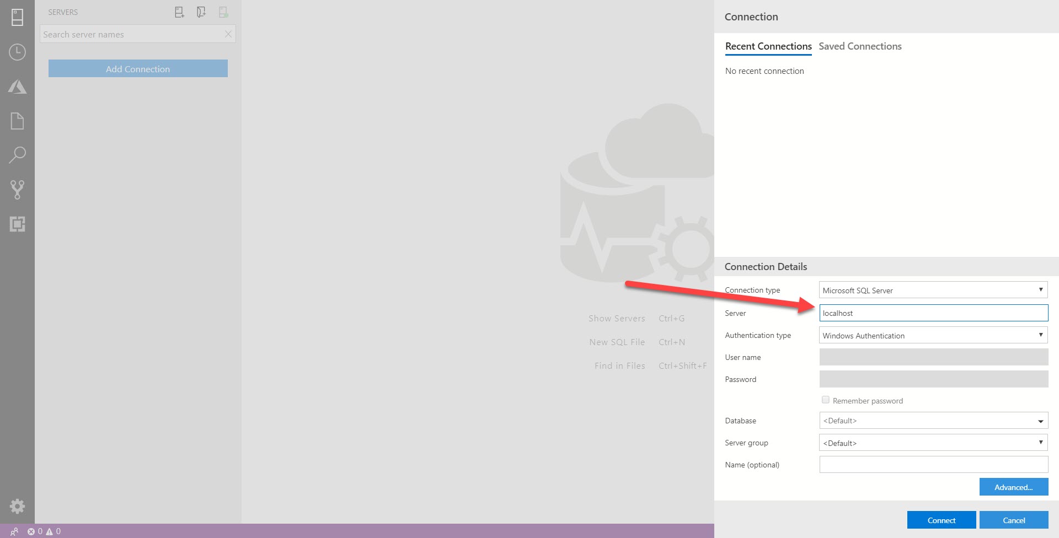Open the Extensions view icon

17,224
